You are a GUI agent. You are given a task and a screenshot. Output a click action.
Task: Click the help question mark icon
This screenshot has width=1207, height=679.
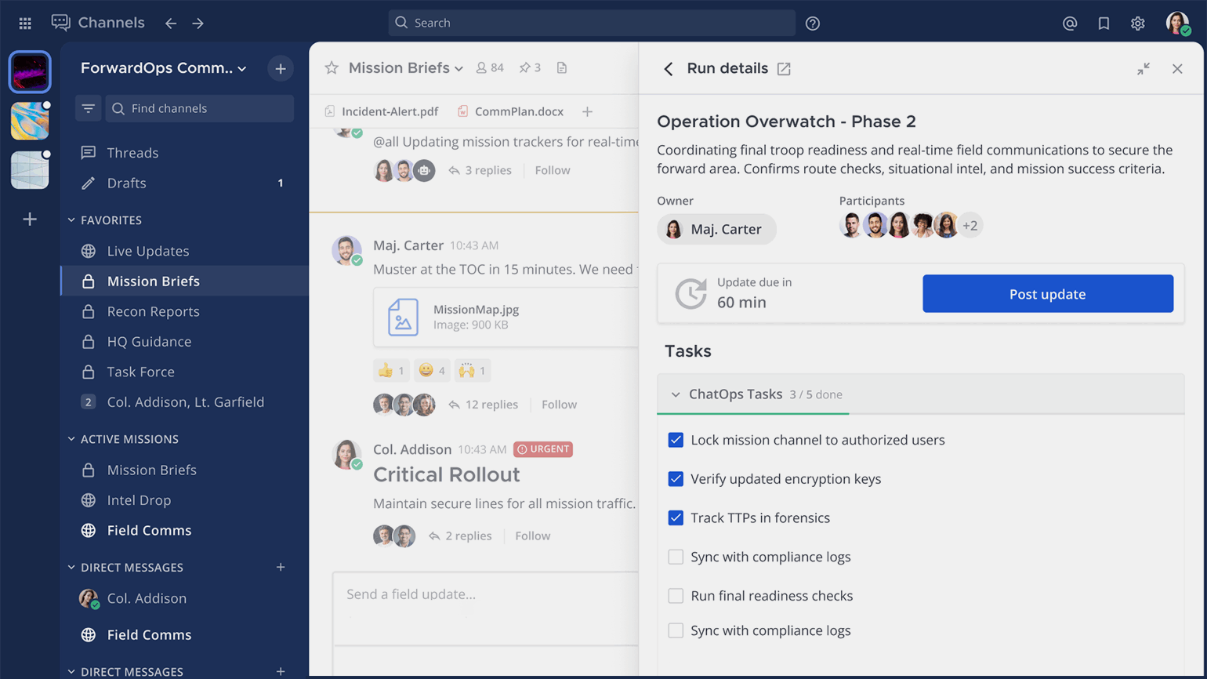813,24
